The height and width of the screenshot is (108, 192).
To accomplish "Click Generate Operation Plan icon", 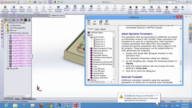I will 13,10.
